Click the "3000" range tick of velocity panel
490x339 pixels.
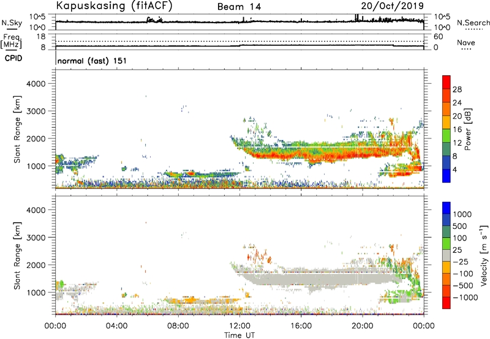(x=36, y=237)
